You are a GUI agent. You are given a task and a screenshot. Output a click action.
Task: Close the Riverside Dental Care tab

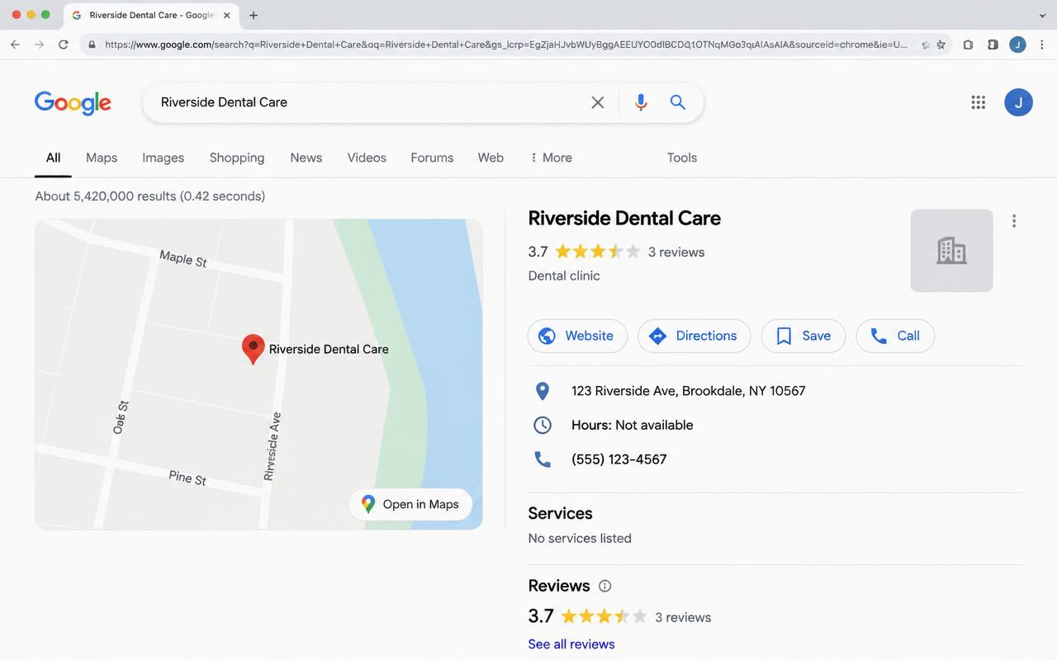[x=226, y=15]
